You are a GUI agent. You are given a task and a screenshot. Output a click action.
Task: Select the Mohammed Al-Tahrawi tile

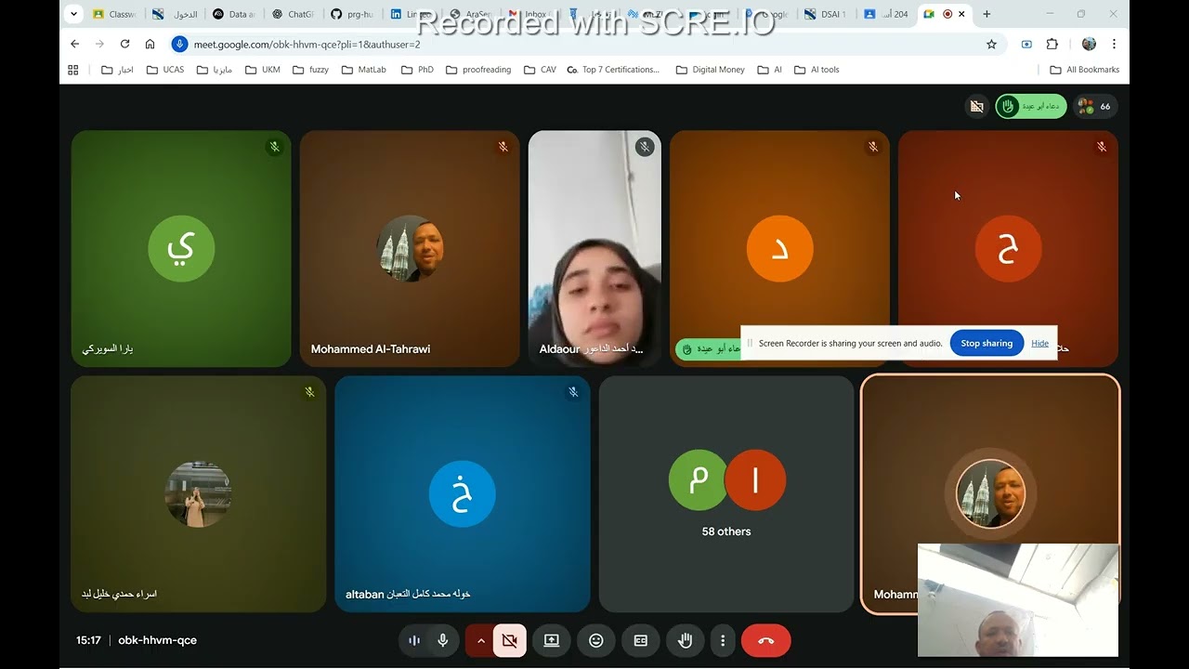click(410, 248)
